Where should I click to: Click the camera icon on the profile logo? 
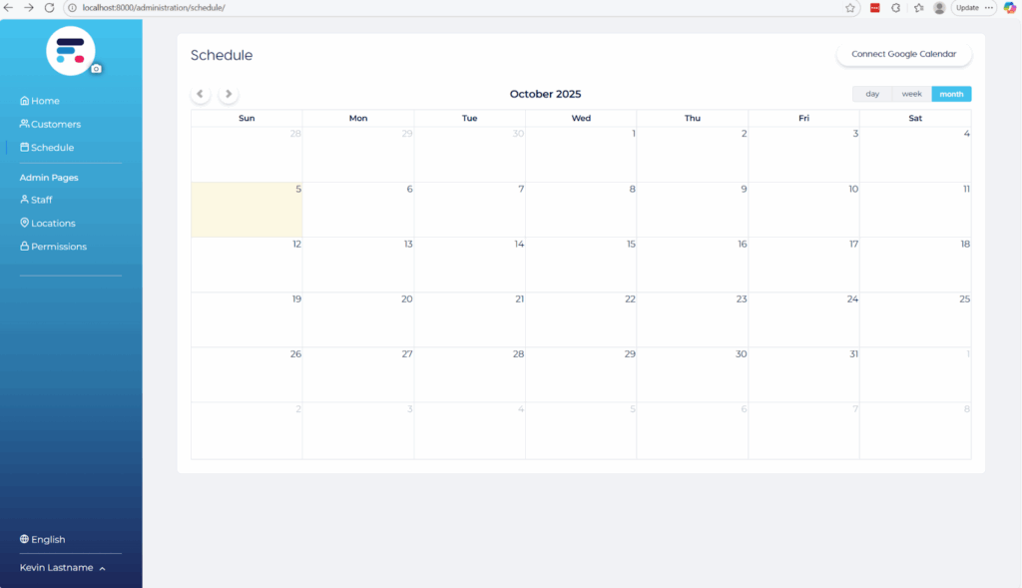coord(96,69)
